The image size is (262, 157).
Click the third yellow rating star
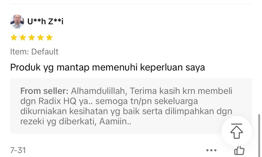point(31,37)
